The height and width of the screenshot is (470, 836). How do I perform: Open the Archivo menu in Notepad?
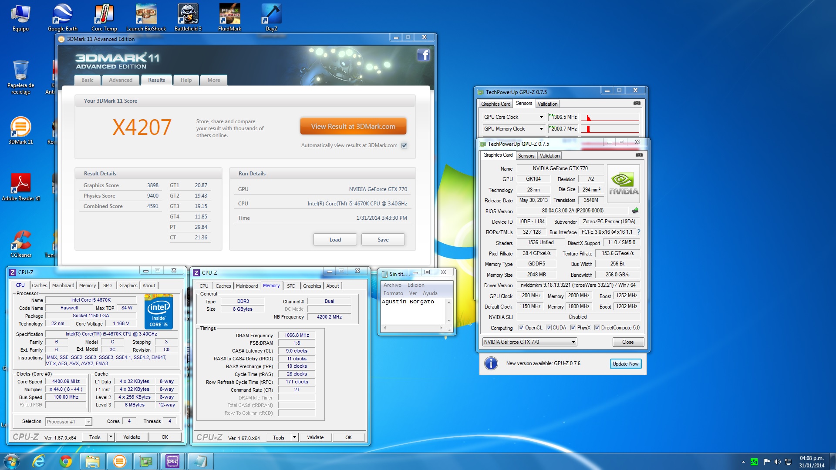point(392,285)
